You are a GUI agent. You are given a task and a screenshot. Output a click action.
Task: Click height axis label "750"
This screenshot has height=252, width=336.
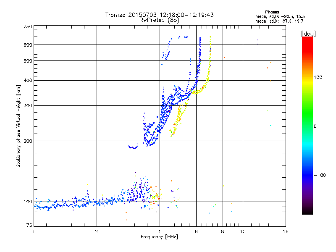[28, 26]
